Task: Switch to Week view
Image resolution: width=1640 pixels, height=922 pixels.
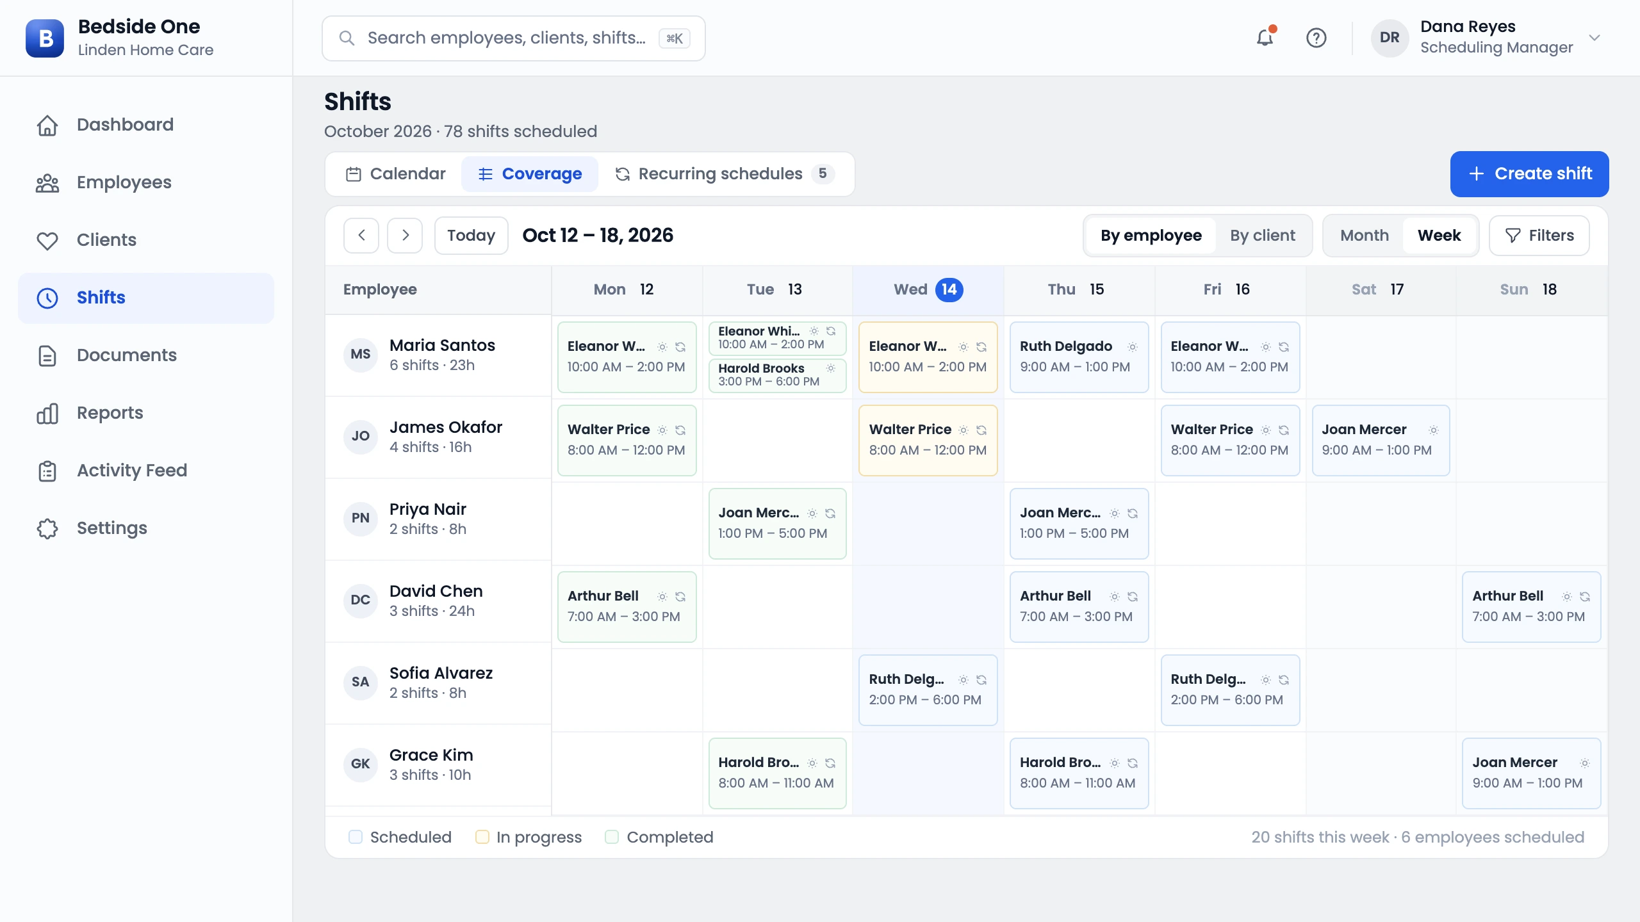Action: (x=1439, y=236)
